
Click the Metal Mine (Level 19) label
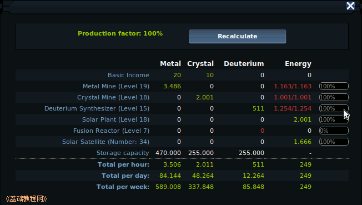pyautogui.click(x=116, y=86)
